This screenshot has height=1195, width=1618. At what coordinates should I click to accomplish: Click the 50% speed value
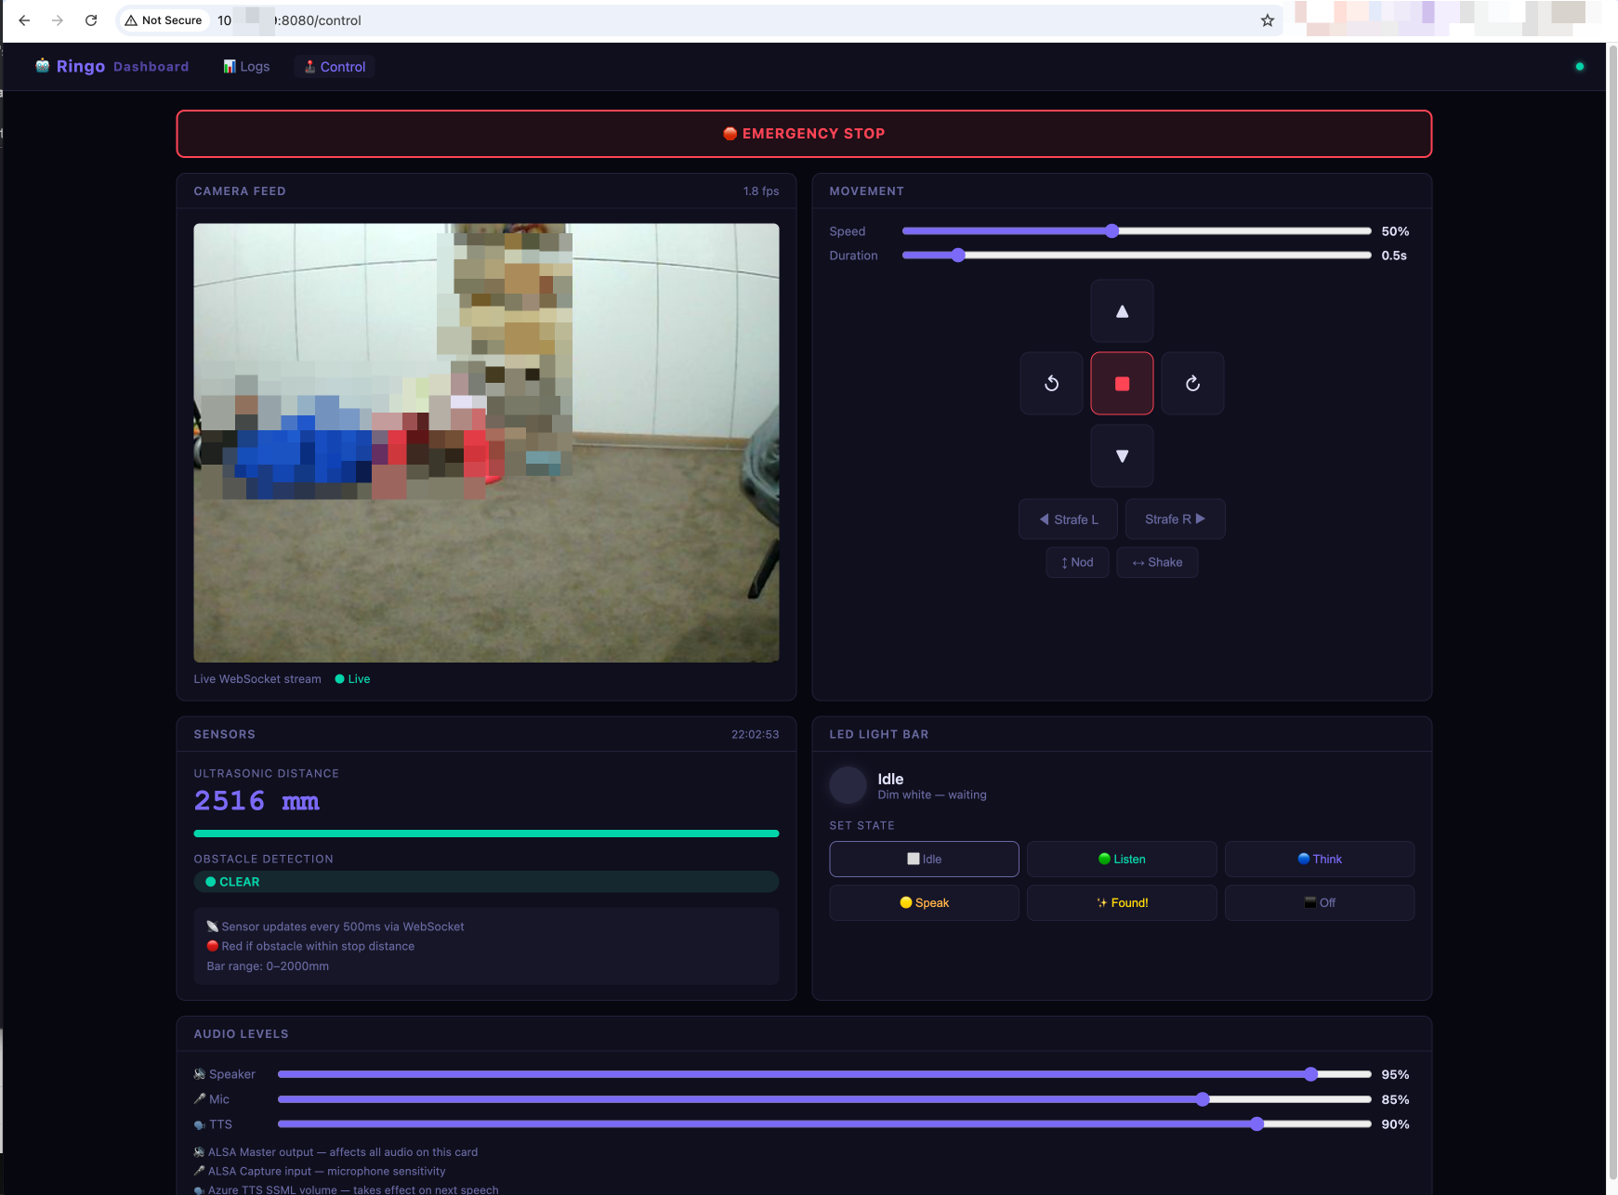click(1395, 231)
